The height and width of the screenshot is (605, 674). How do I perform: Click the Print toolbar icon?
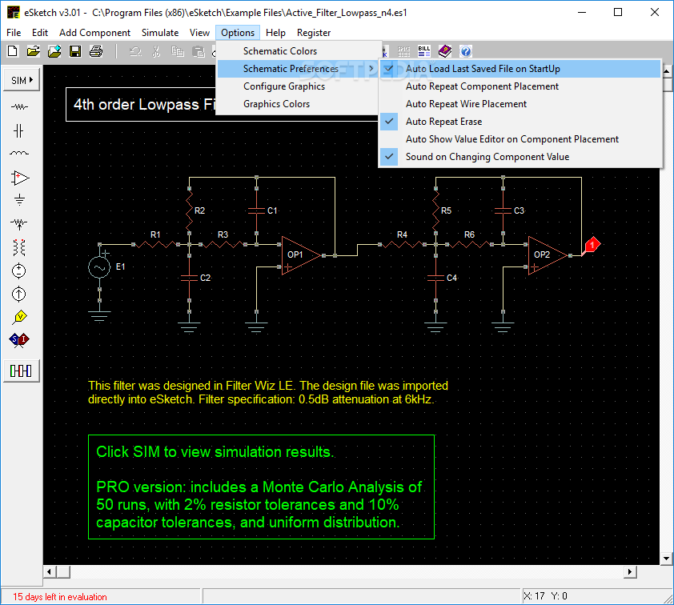coord(96,51)
